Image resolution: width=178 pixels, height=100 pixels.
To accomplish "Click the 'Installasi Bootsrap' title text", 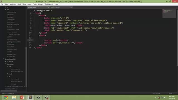I will pyautogui.click(x=63, y=25).
